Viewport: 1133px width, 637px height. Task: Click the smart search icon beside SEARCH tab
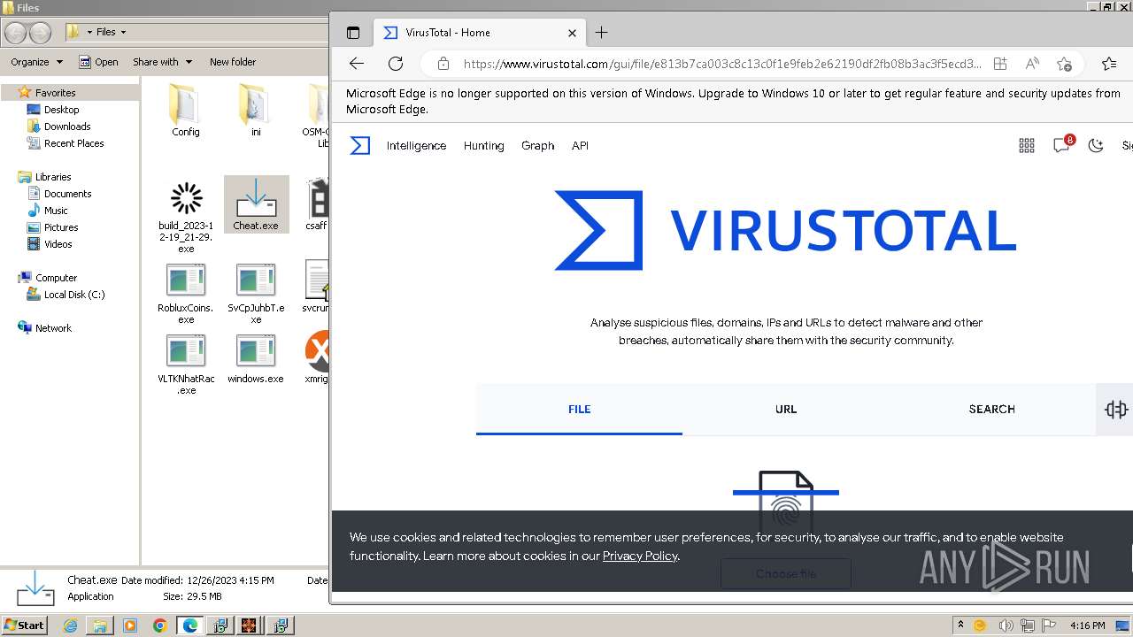tap(1115, 410)
